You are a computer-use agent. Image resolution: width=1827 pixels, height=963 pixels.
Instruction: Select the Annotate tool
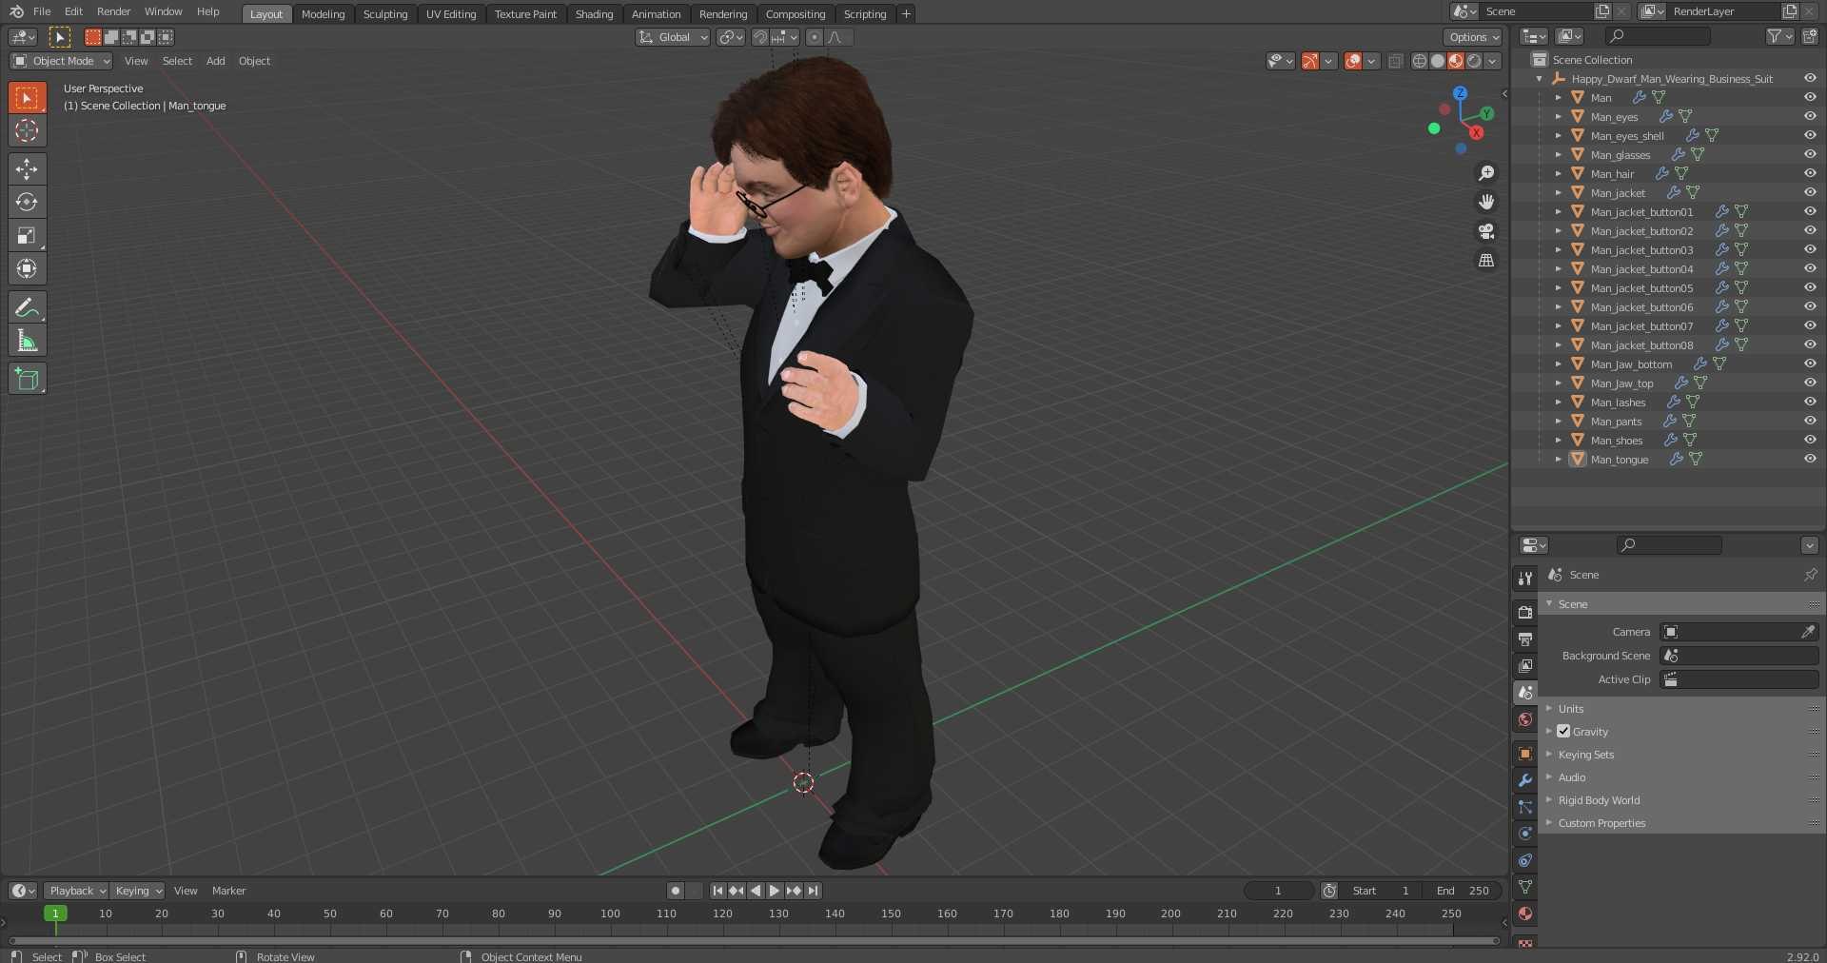point(27,307)
